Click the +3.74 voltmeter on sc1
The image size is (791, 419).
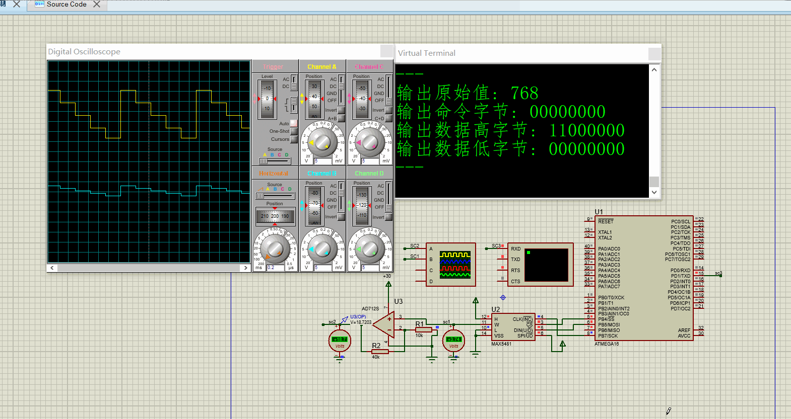pos(453,342)
